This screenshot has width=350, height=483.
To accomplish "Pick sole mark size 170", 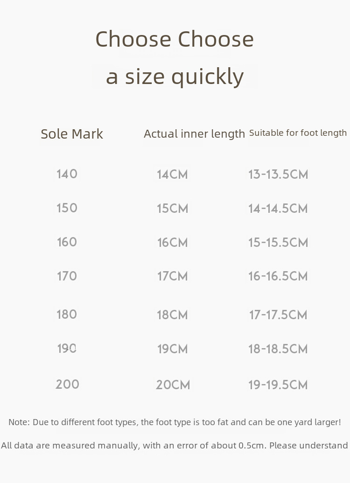I will [67, 276].
